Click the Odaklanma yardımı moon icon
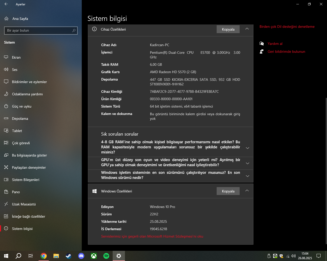327x261 pixels. [6, 94]
